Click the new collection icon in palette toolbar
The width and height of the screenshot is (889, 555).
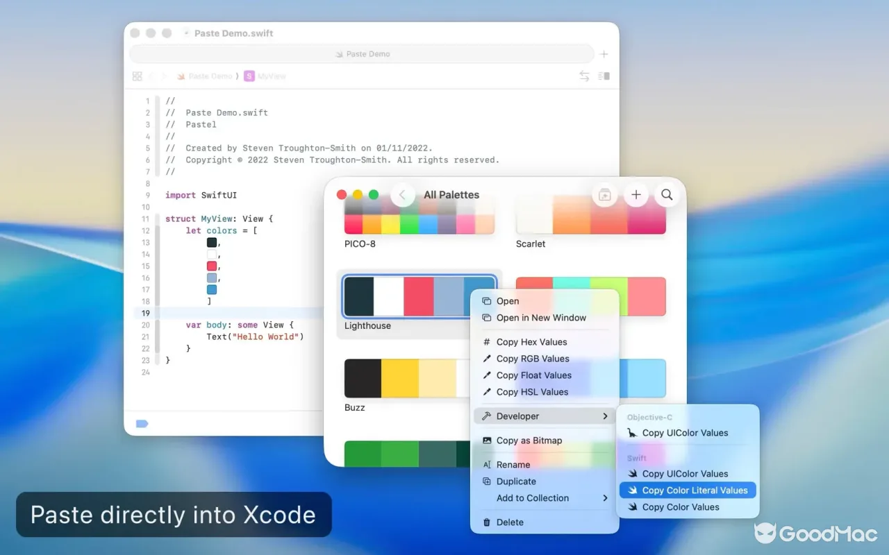tap(604, 195)
